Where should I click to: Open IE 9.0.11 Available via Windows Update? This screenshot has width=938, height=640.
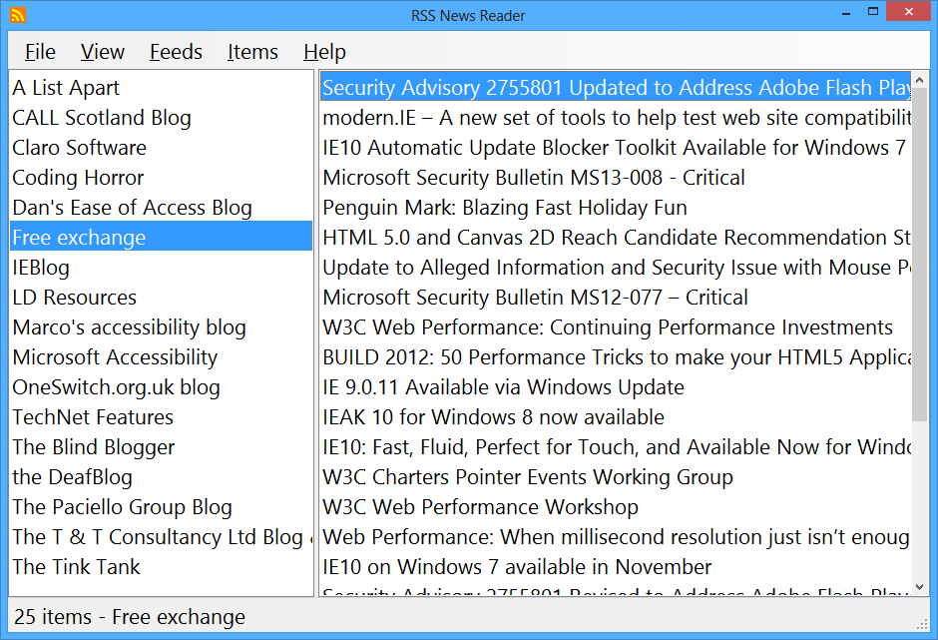(616, 386)
